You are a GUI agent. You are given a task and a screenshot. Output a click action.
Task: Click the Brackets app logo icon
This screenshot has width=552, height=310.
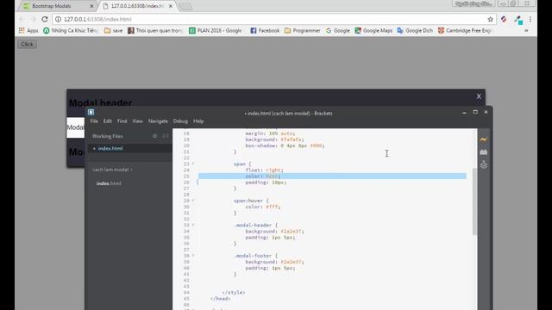(x=91, y=112)
